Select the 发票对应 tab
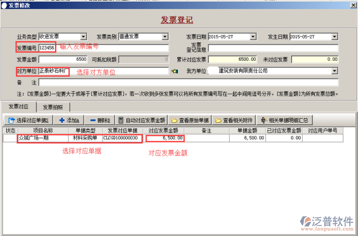The image size is (358, 236). point(19,107)
